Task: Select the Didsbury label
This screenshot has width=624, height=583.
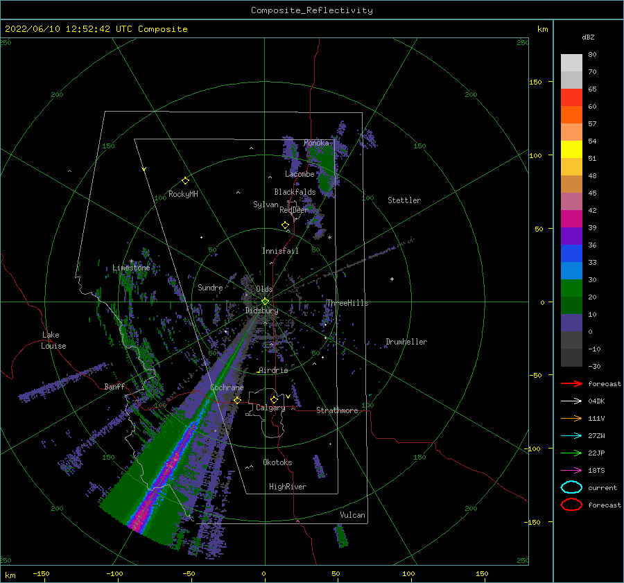Action: 261,311
